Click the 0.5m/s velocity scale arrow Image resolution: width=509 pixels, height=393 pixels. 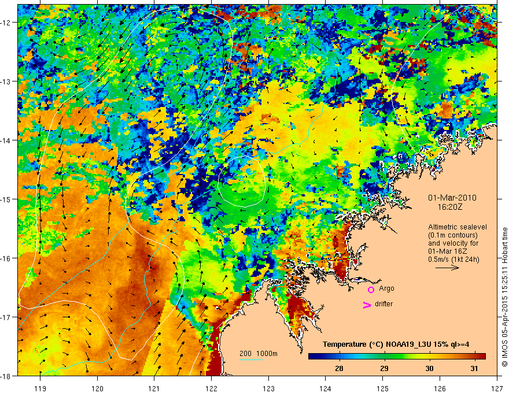click(x=447, y=268)
